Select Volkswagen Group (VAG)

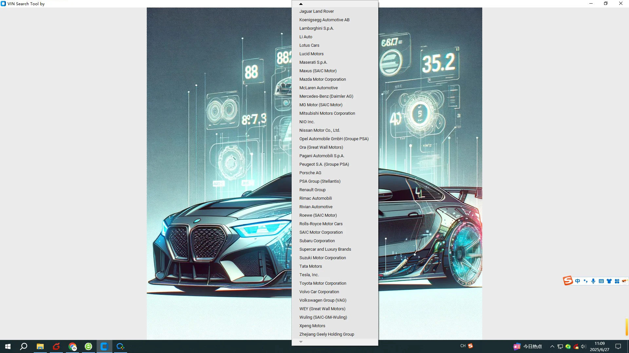335,300
